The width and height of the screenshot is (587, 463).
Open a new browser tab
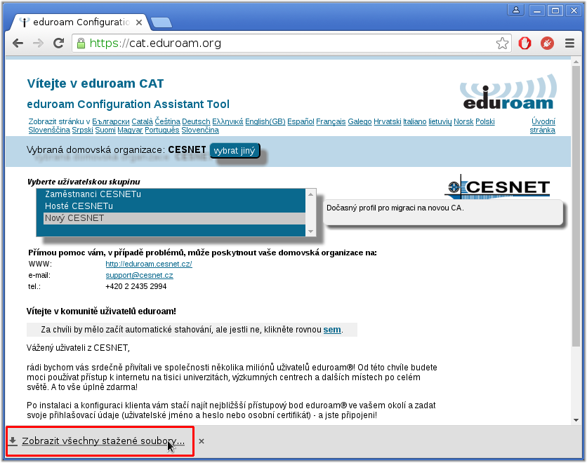161,22
